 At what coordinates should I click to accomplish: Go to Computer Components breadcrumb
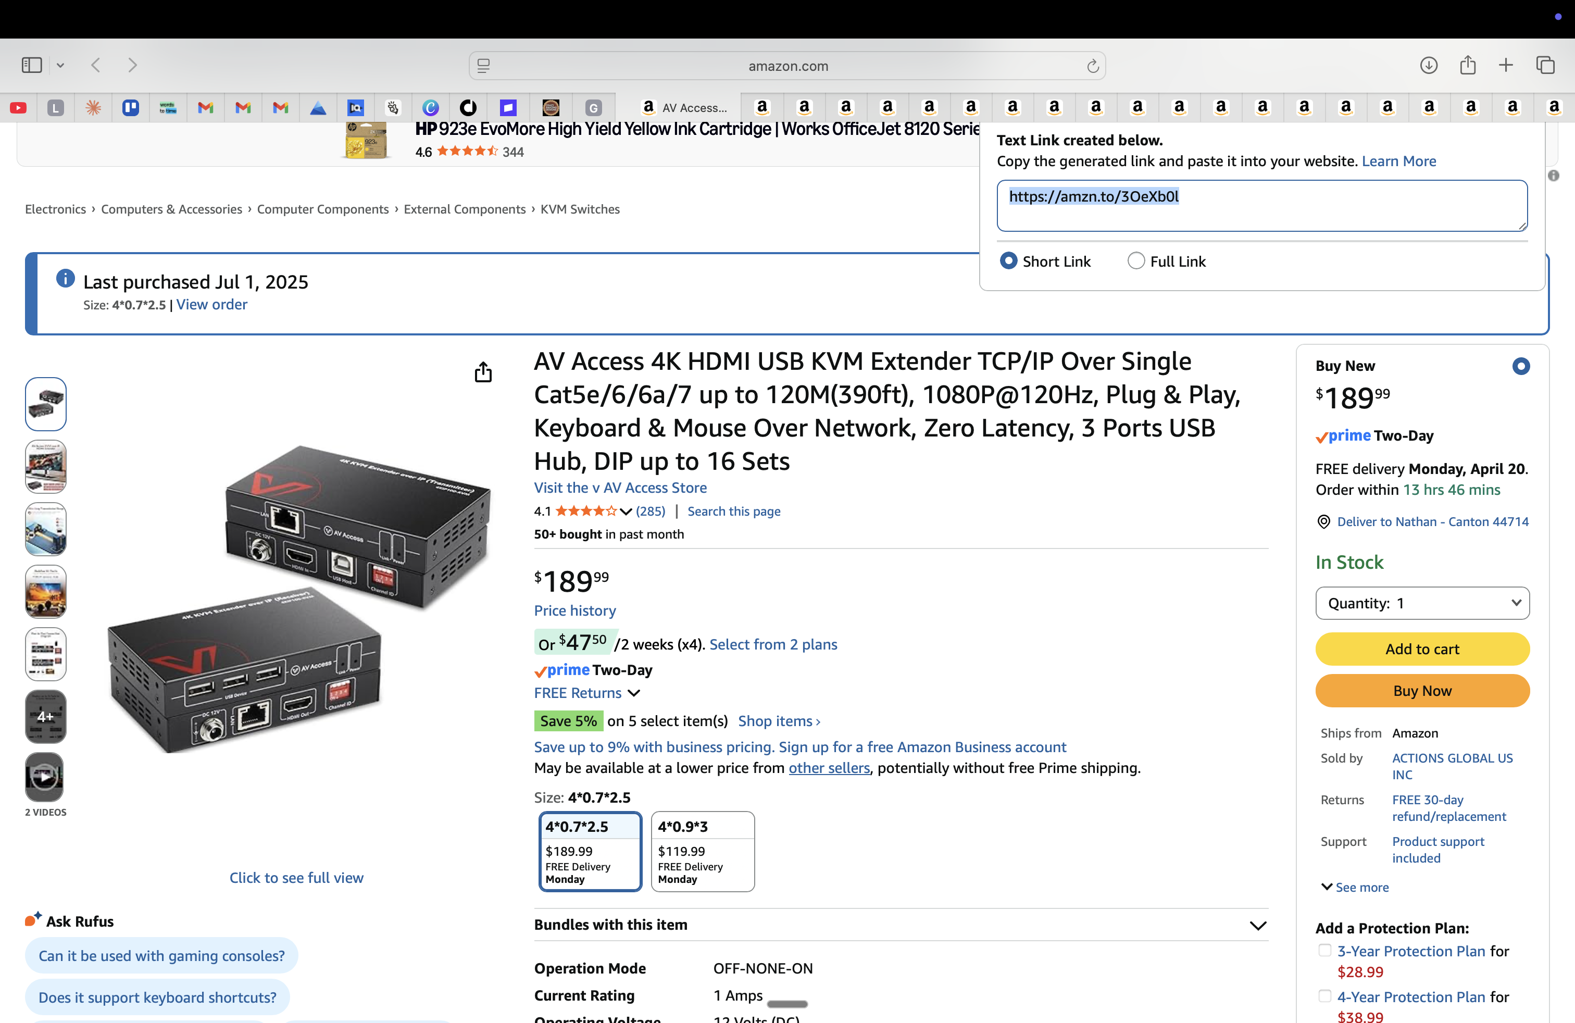(323, 209)
